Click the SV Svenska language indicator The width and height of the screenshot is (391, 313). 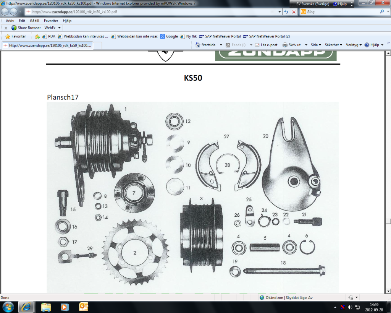(313, 4)
